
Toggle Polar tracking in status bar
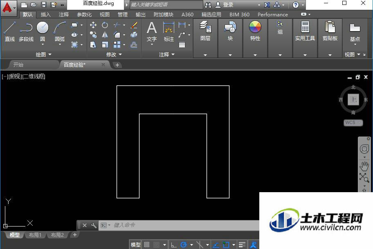184,245
